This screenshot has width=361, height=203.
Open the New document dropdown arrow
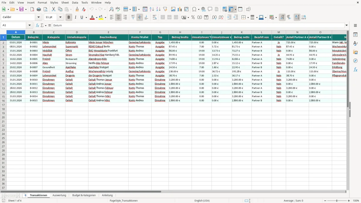pos(8,9)
